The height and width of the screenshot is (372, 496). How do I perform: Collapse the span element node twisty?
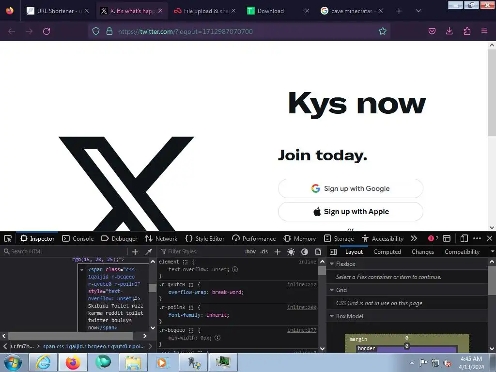coord(82,269)
